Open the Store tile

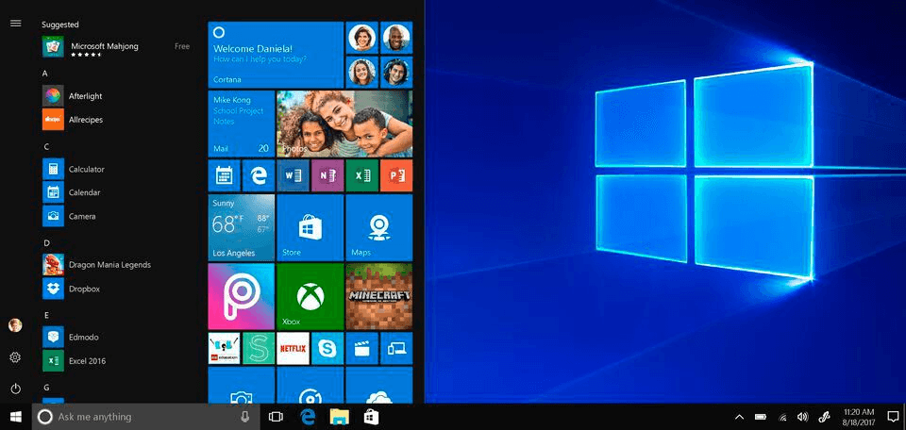tap(310, 227)
